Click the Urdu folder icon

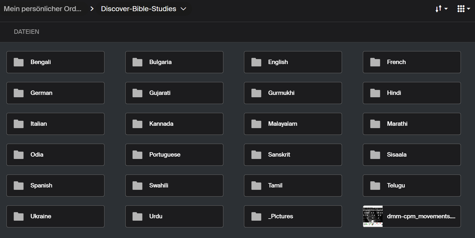click(x=137, y=216)
